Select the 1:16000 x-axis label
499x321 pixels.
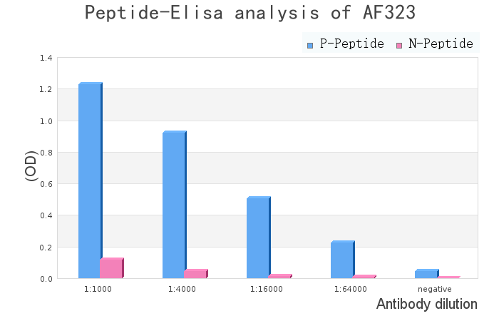(x=266, y=289)
